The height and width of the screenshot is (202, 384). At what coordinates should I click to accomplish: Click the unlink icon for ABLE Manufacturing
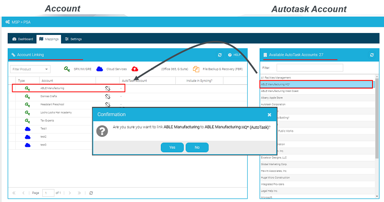point(108,89)
